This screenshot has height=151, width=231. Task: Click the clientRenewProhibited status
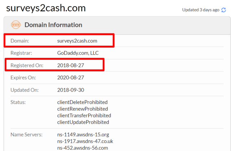83,109
